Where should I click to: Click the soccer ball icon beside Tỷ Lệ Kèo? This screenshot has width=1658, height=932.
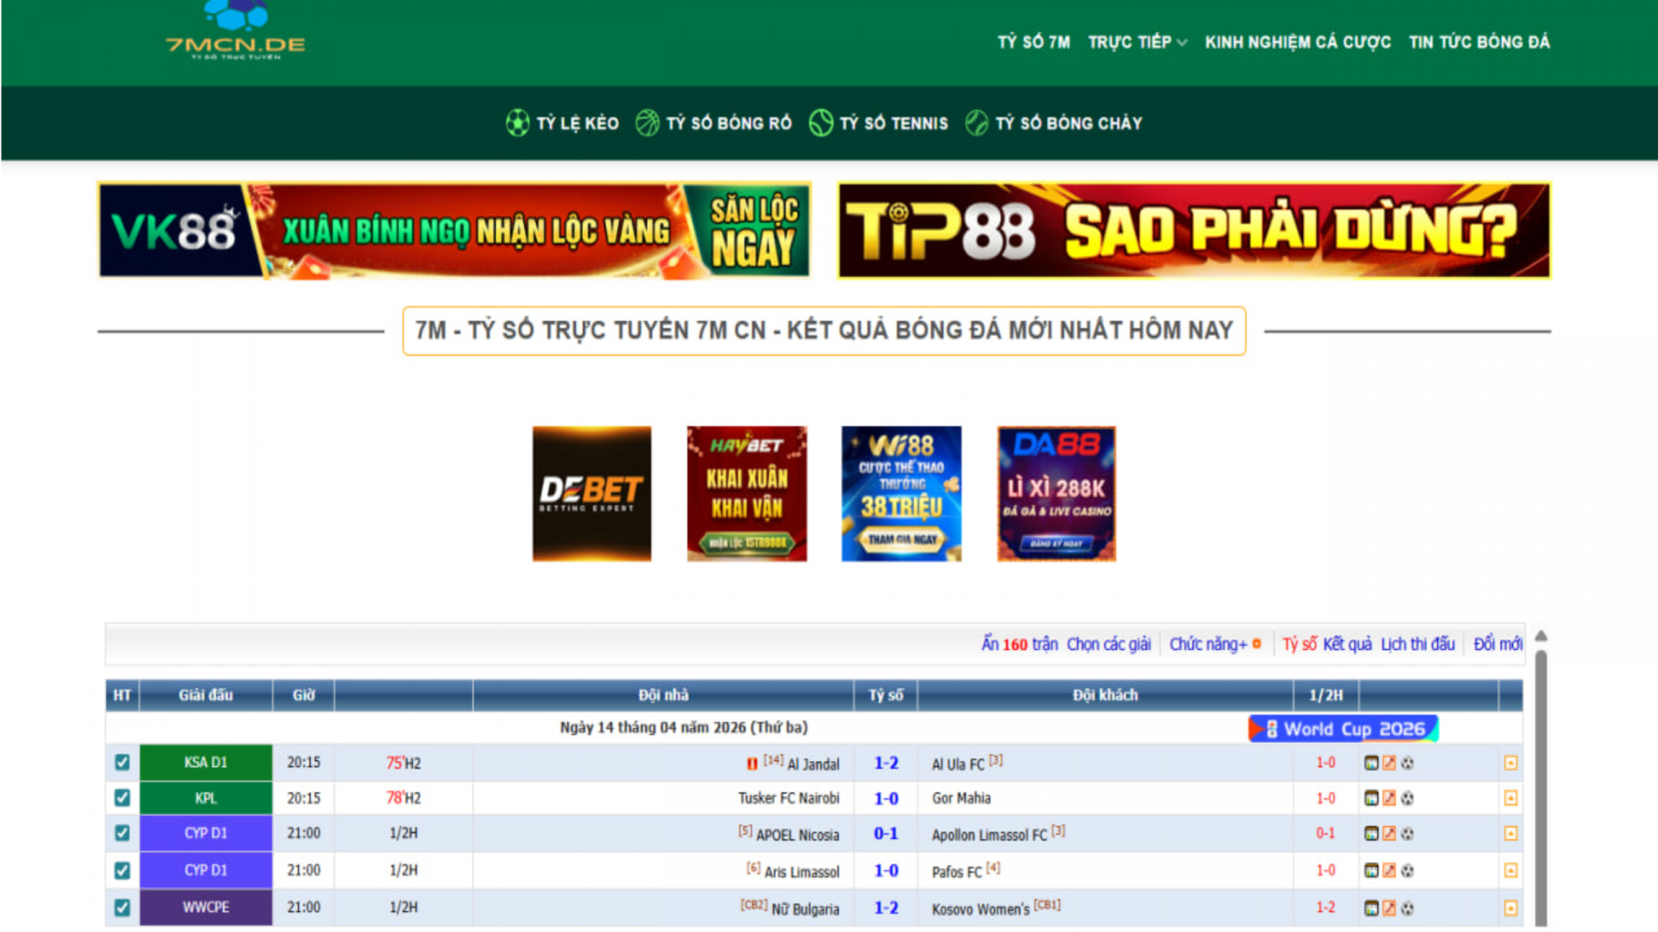click(516, 123)
